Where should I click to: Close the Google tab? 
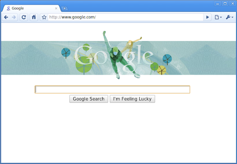(x=56, y=8)
